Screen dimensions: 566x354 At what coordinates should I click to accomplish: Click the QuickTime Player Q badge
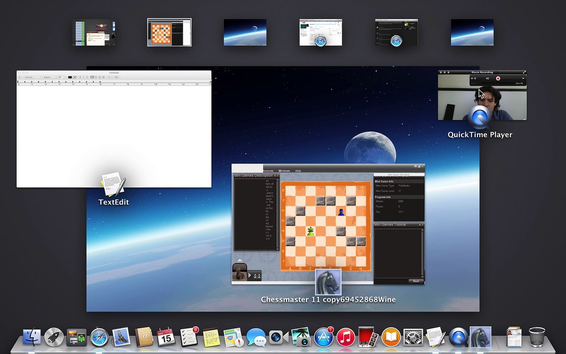tap(480, 117)
